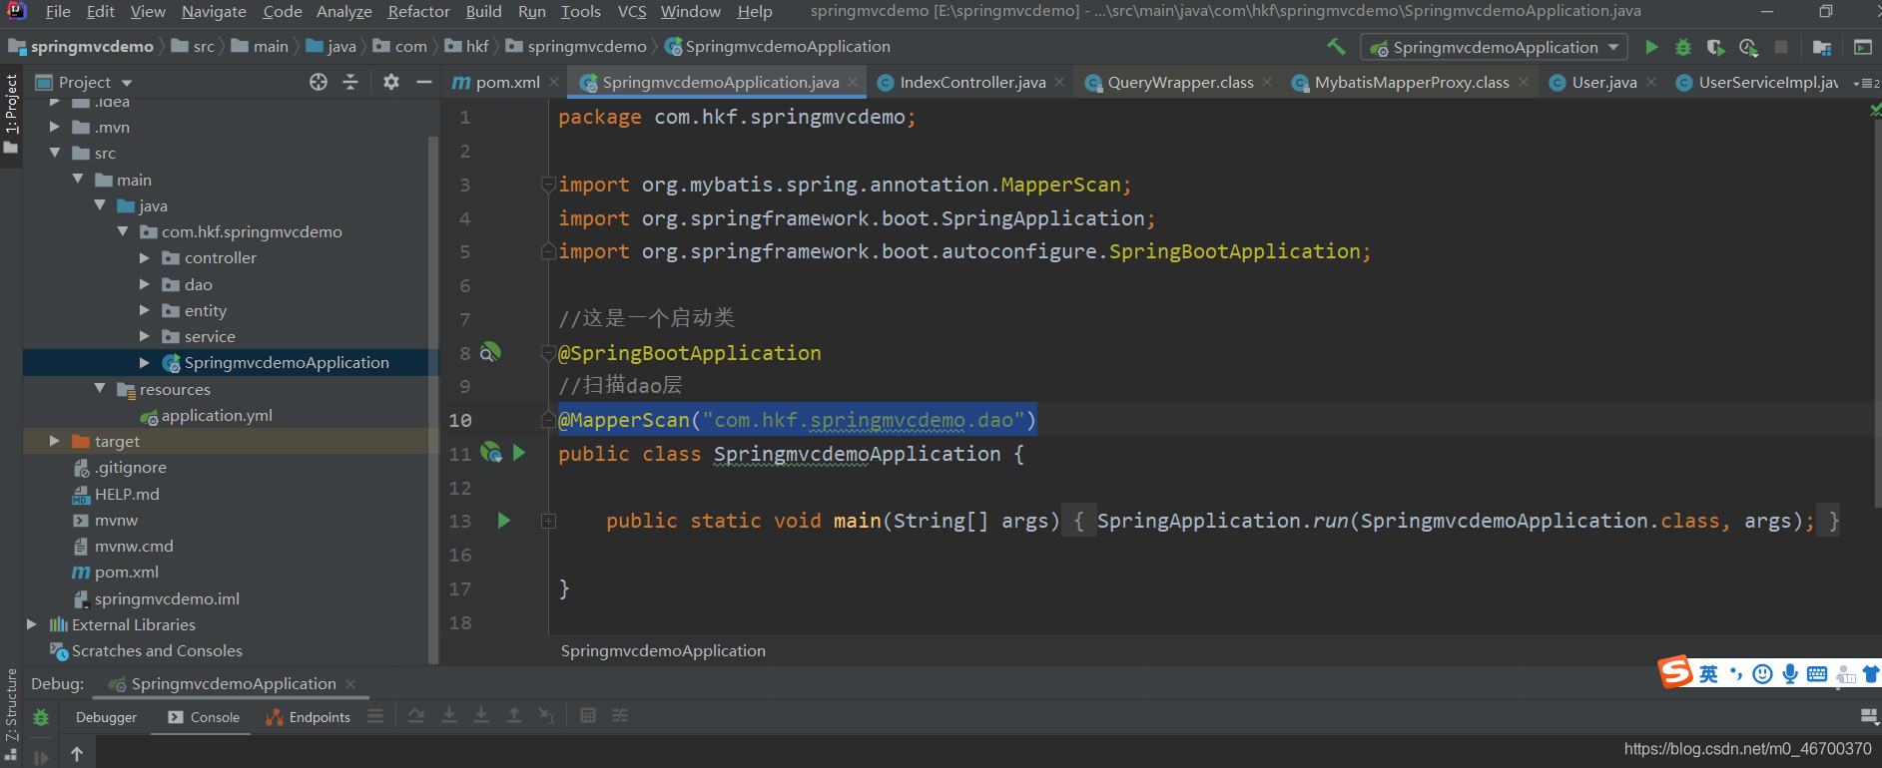This screenshot has width=1882, height=768.
Task: Toggle the Z: Structure tool window strip
Action: pyautogui.click(x=11, y=712)
